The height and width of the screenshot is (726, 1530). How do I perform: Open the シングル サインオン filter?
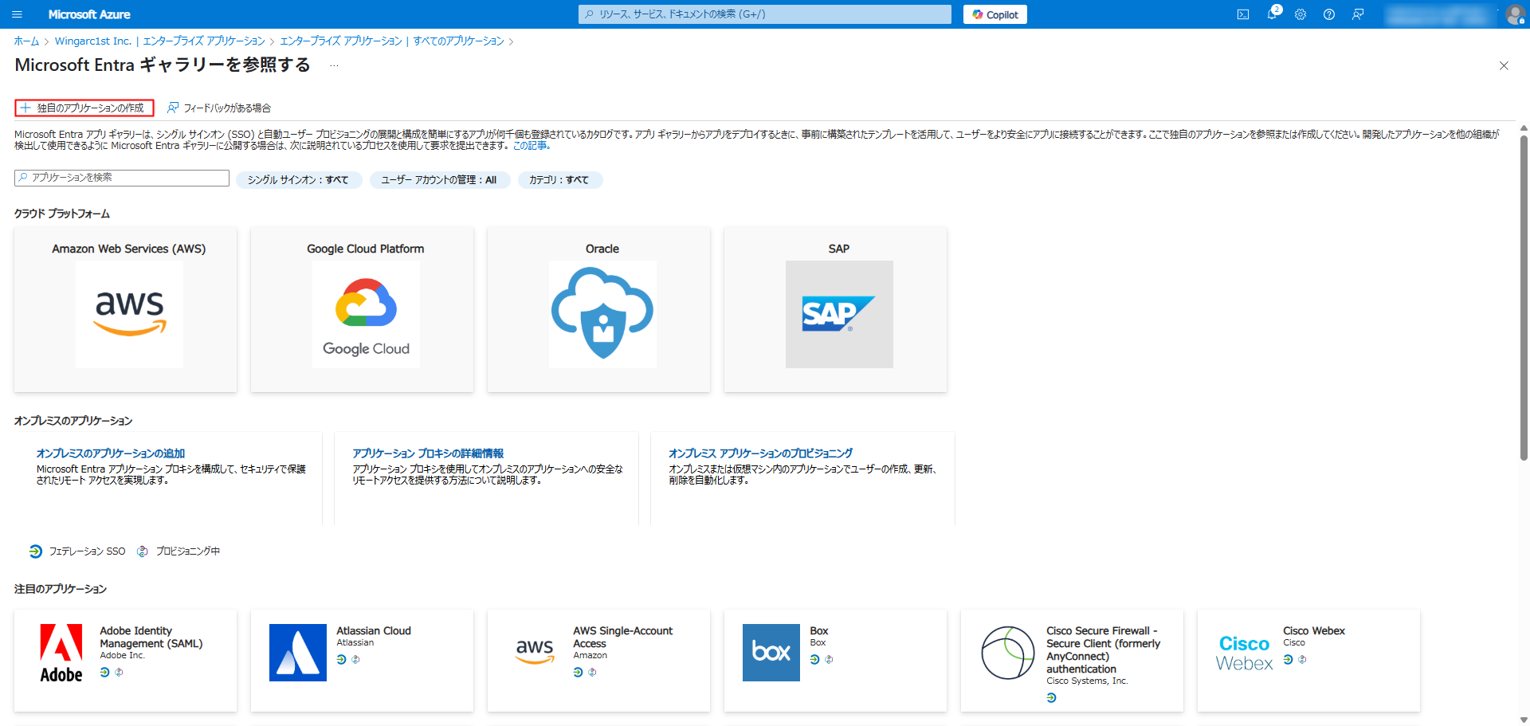[x=299, y=180]
